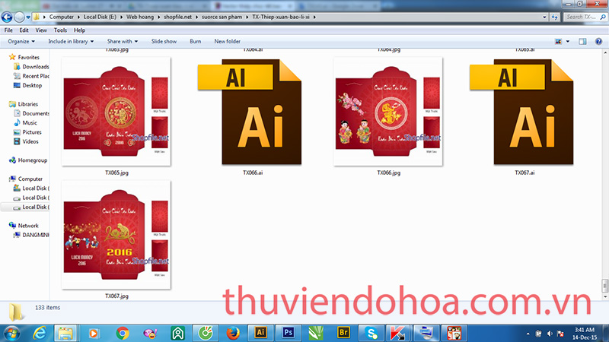
Task: Open Pictures library in the navigation pane
Action: [31, 132]
